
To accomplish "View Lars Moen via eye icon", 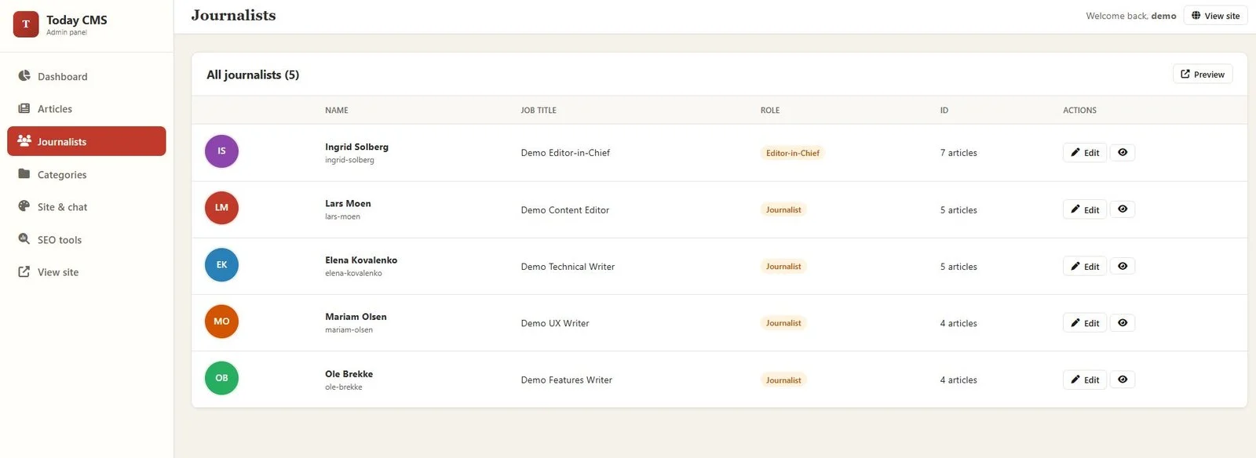I will 1123,209.
